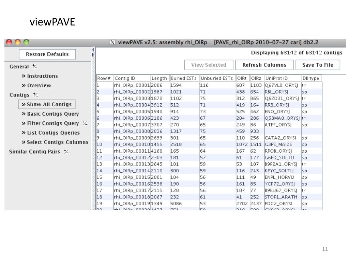Sort by the OlRt column header

[243, 79]
